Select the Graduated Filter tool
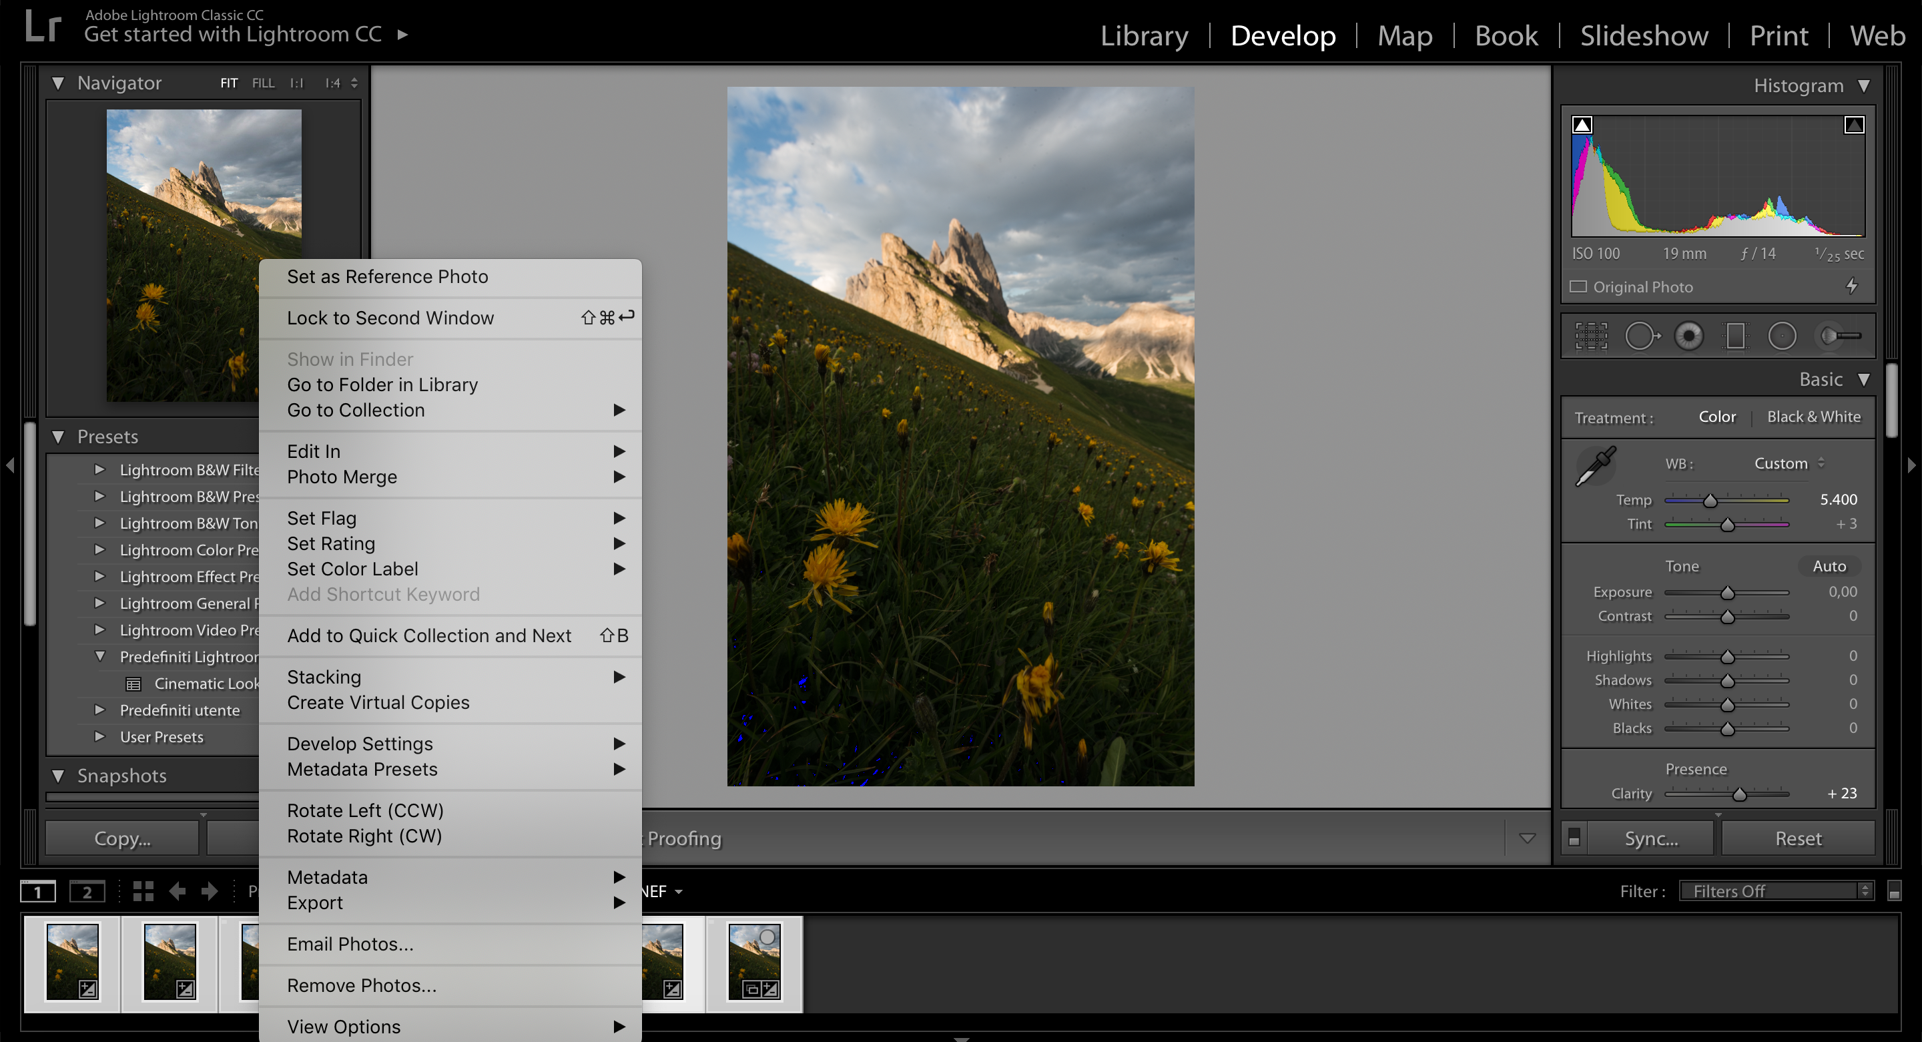The height and width of the screenshot is (1042, 1922). [1735, 336]
